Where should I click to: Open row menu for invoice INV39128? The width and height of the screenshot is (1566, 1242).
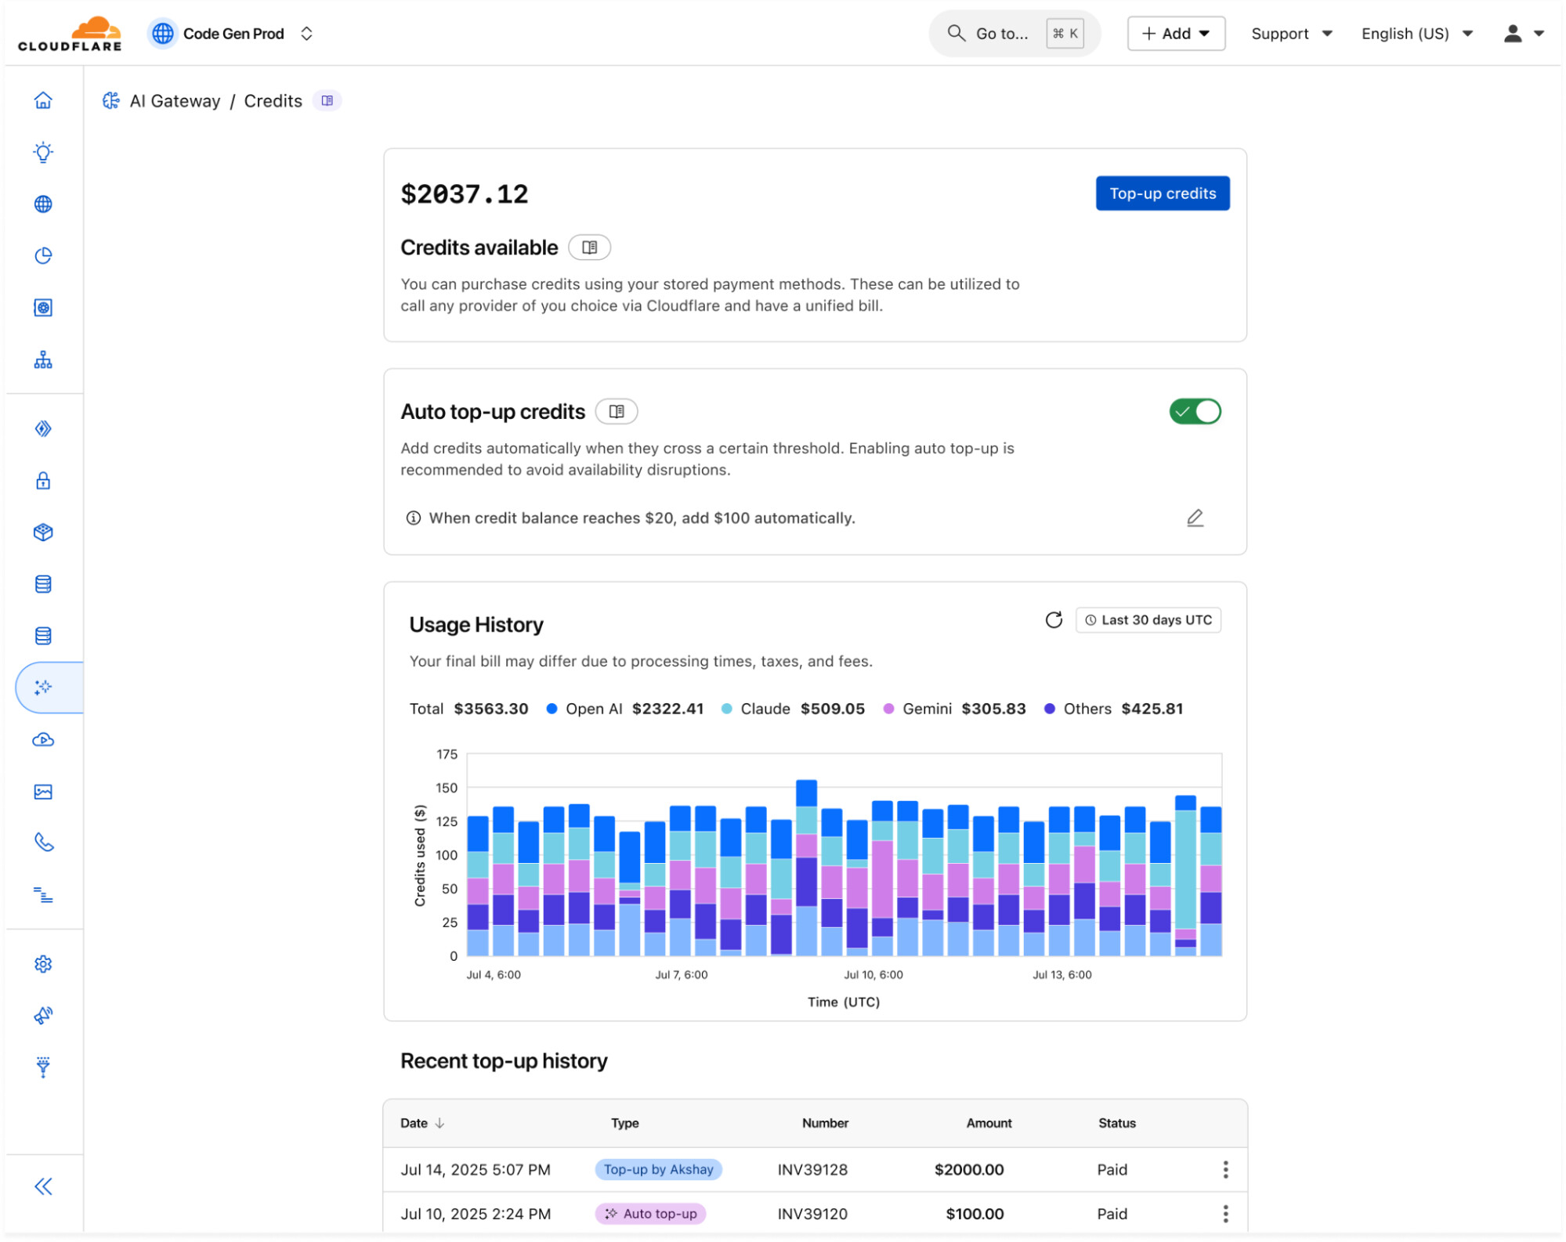coord(1225,1170)
